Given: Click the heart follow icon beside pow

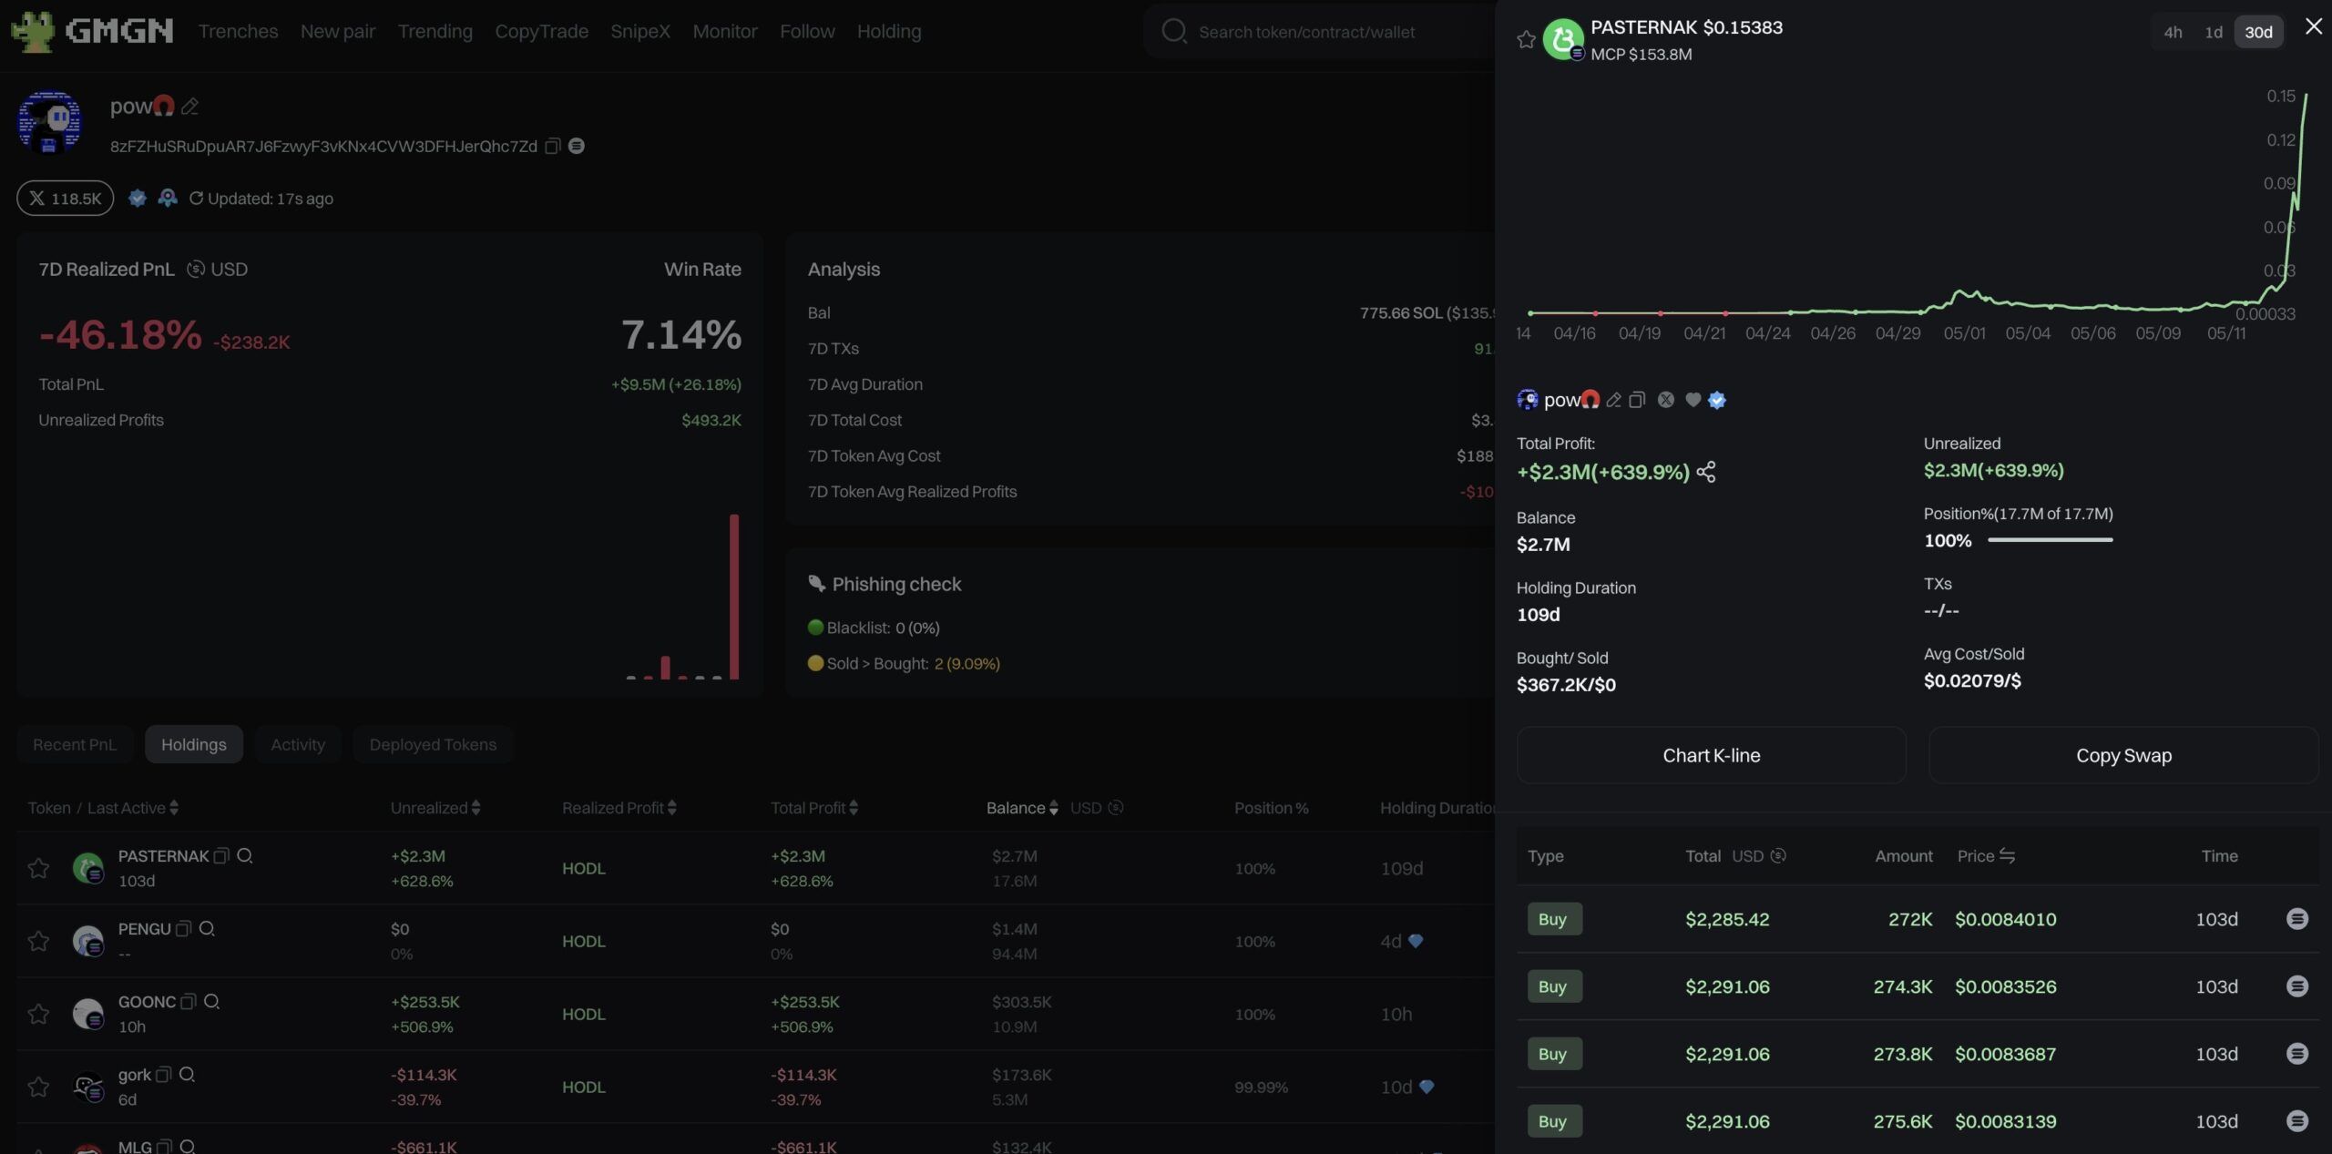Looking at the screenshot, I should point(1693,400).
